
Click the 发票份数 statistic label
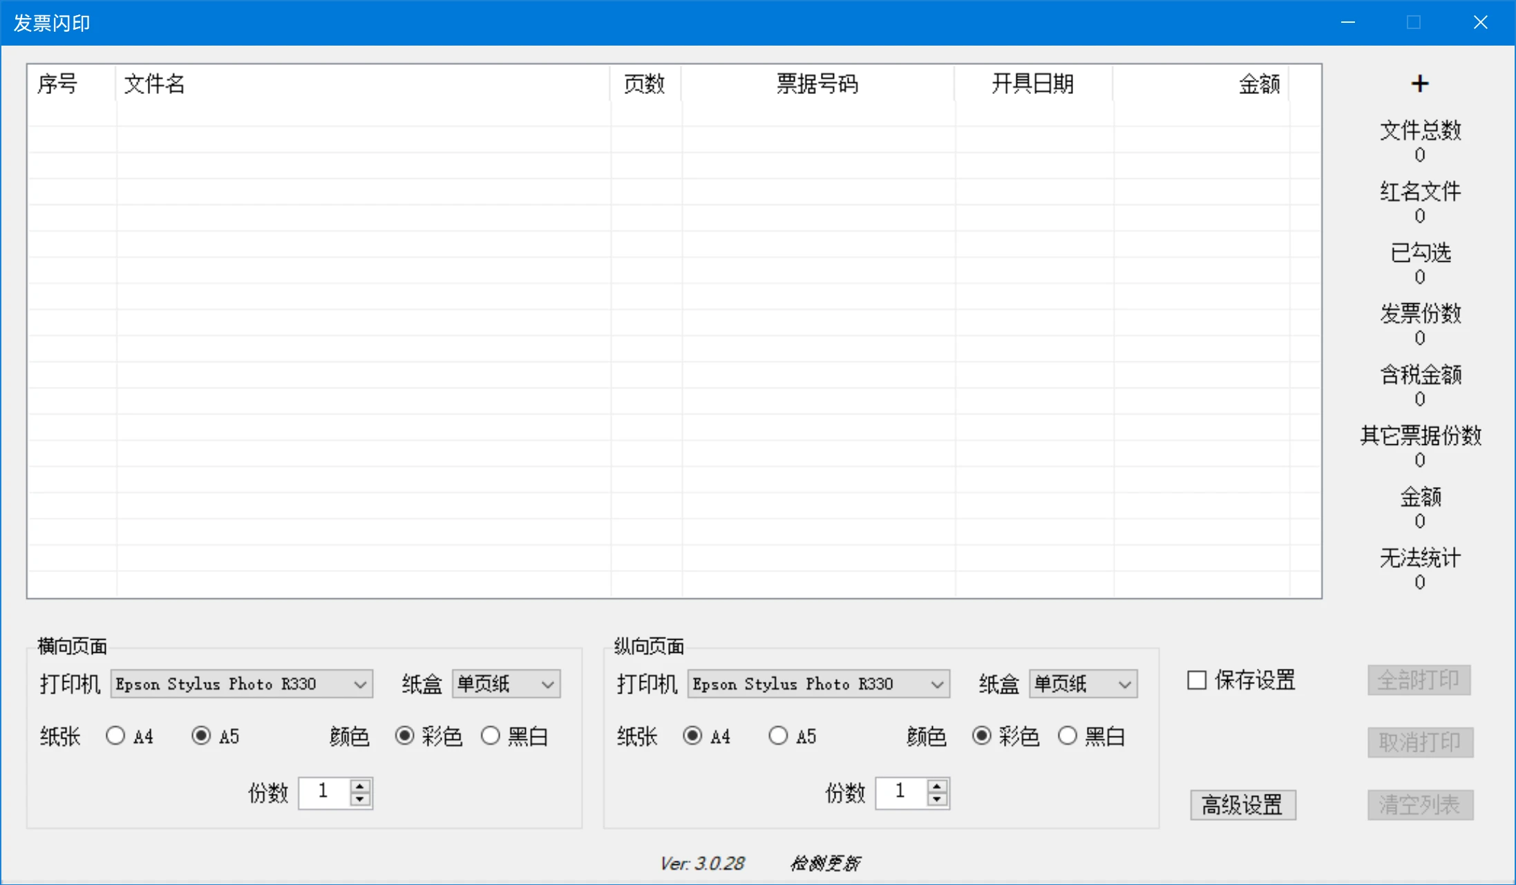pyautogui.click(x=1421, y=314)
